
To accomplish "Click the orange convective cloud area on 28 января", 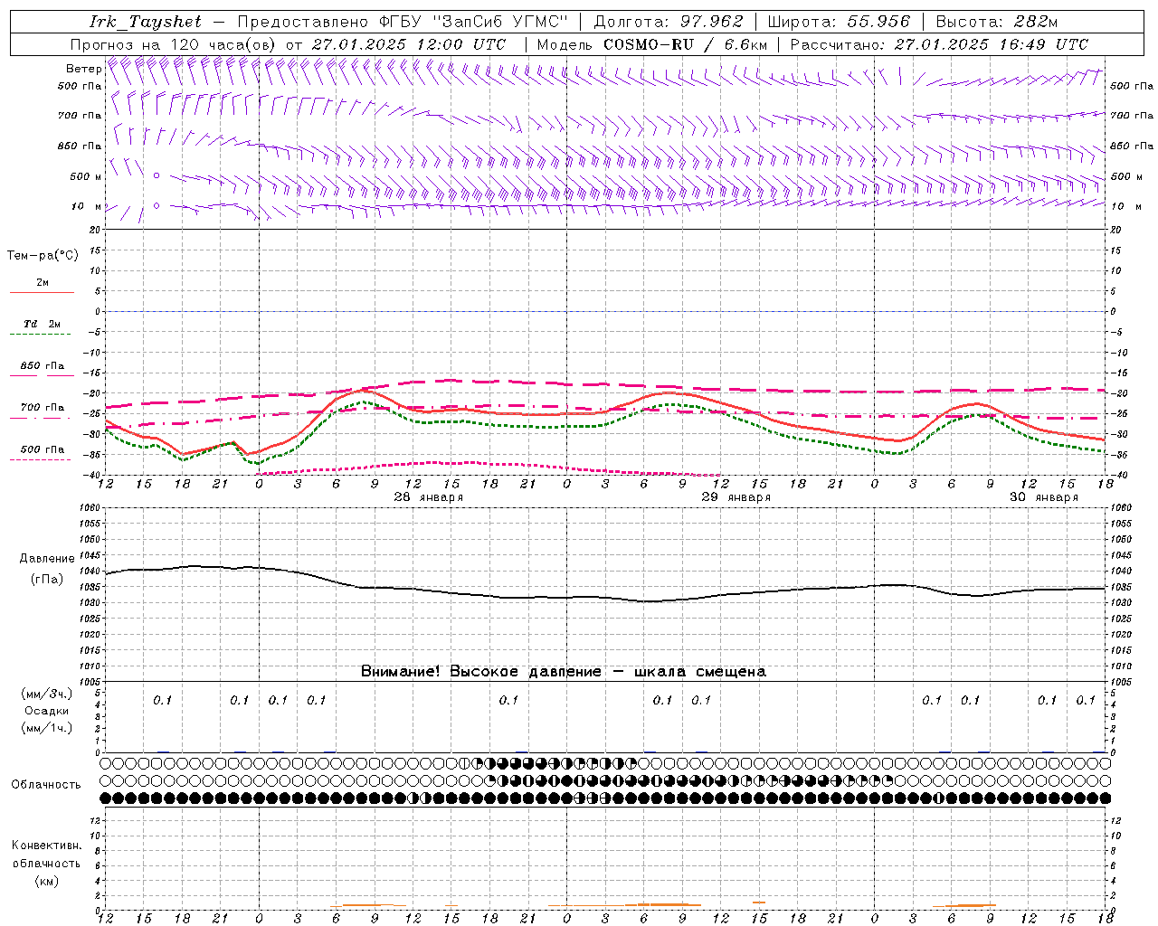I will (366, 905).
